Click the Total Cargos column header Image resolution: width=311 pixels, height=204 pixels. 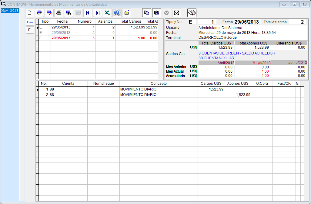[131, 21]
